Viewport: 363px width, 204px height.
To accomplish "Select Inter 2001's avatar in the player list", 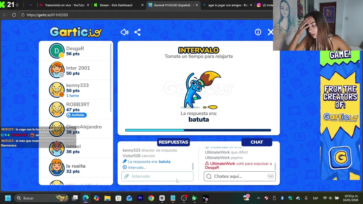I will pos(57,70).
